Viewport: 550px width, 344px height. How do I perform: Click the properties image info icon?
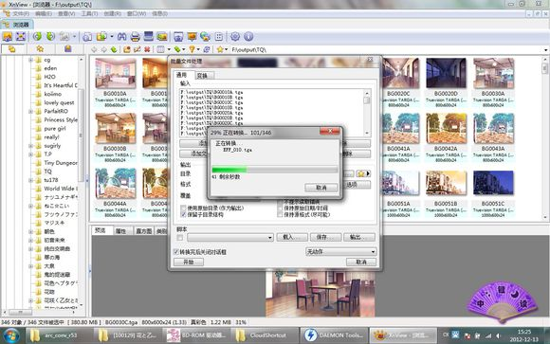pos(87,36)
